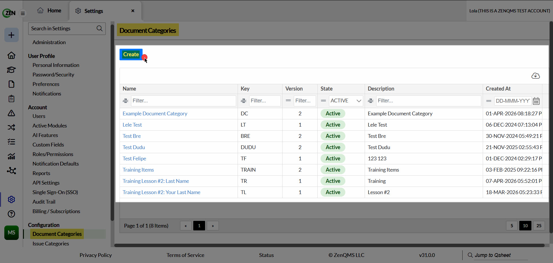Screen dimensions: 553x263
Task: Open the settings gear icon in left rail
Action: 12,200
